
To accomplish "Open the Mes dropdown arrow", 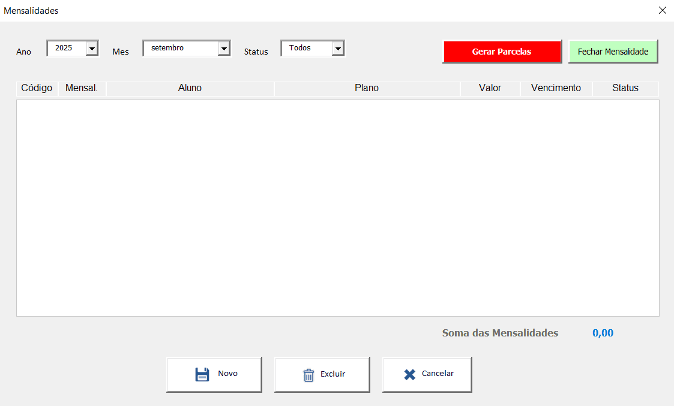I will pyautogui.click(x=224, y=49).
